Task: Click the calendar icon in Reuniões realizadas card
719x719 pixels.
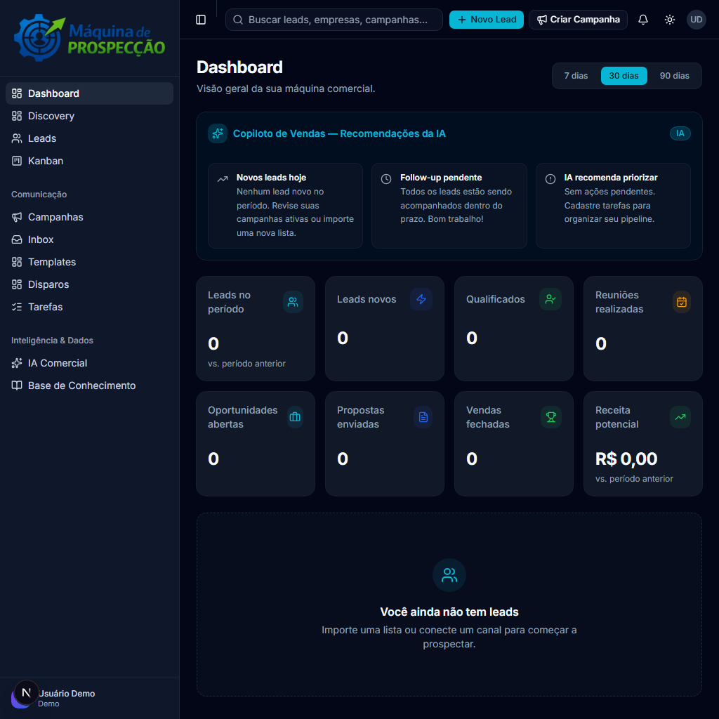Action: 681,302
